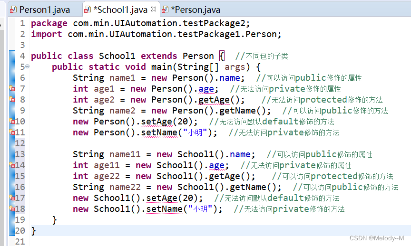Click line number 21 in the gutter

(20, 242)
